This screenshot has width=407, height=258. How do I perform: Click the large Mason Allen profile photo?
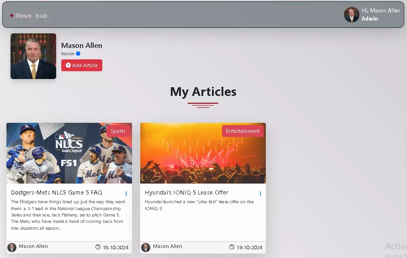click(33, 56)
